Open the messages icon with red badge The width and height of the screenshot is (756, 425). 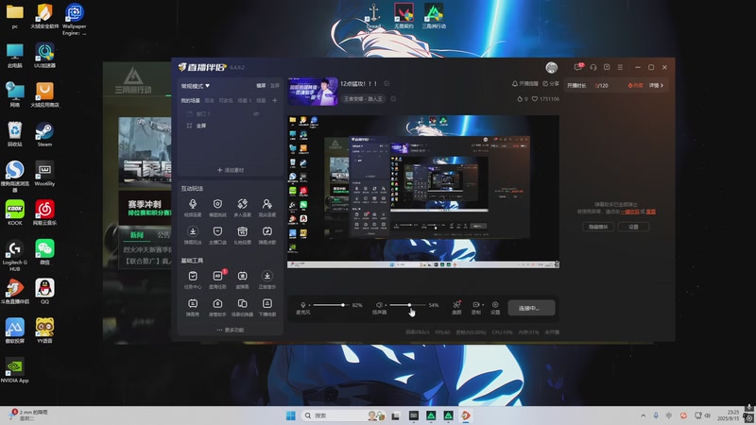[x=578, y=67]
